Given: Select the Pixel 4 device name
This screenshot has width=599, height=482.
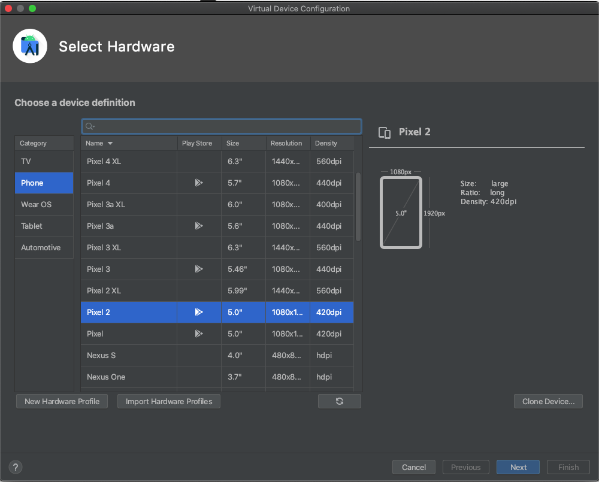Looking at the screenshot, I should (99, 183).
